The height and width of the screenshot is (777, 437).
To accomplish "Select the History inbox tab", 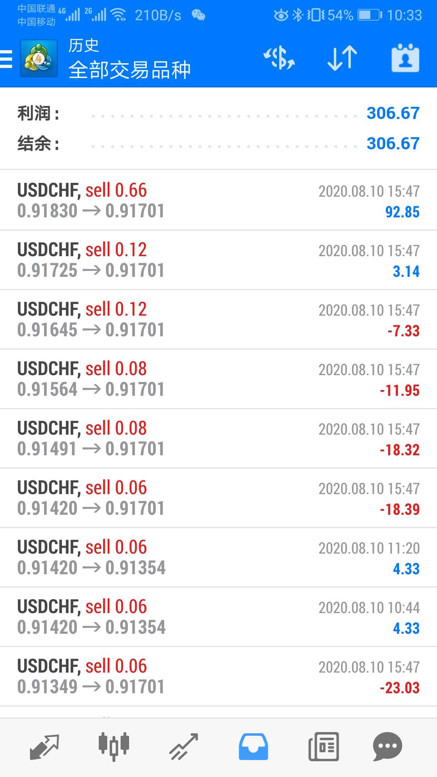I will (x=253, y=747).
